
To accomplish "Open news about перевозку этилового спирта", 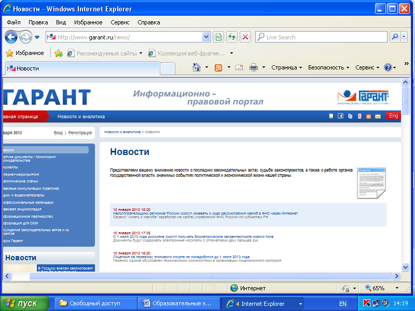I will [x=181, y=257].
